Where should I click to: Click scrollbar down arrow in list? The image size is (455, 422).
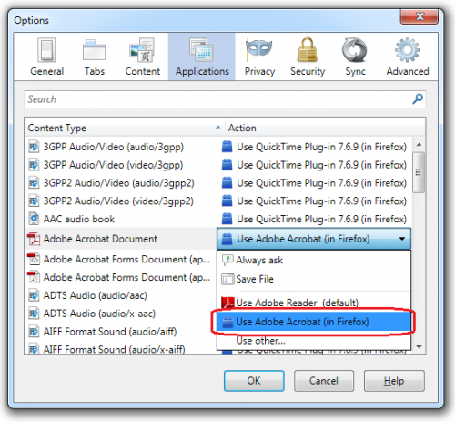tap(420, 346)
